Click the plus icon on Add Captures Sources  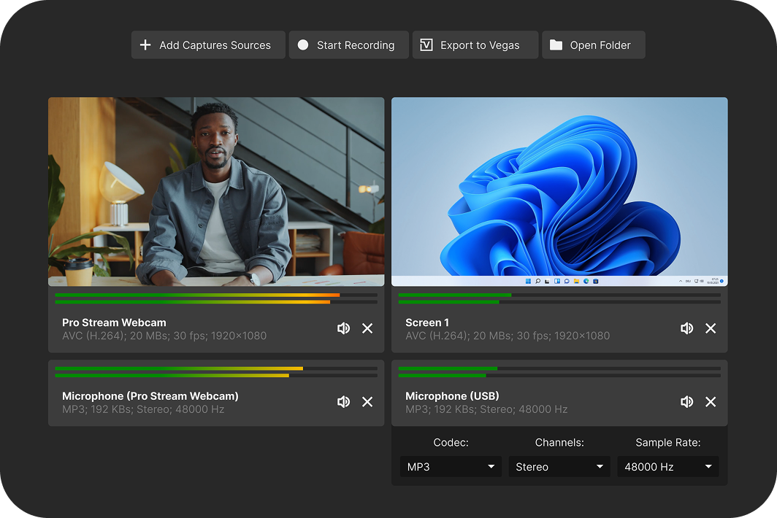tap(146, 45)
